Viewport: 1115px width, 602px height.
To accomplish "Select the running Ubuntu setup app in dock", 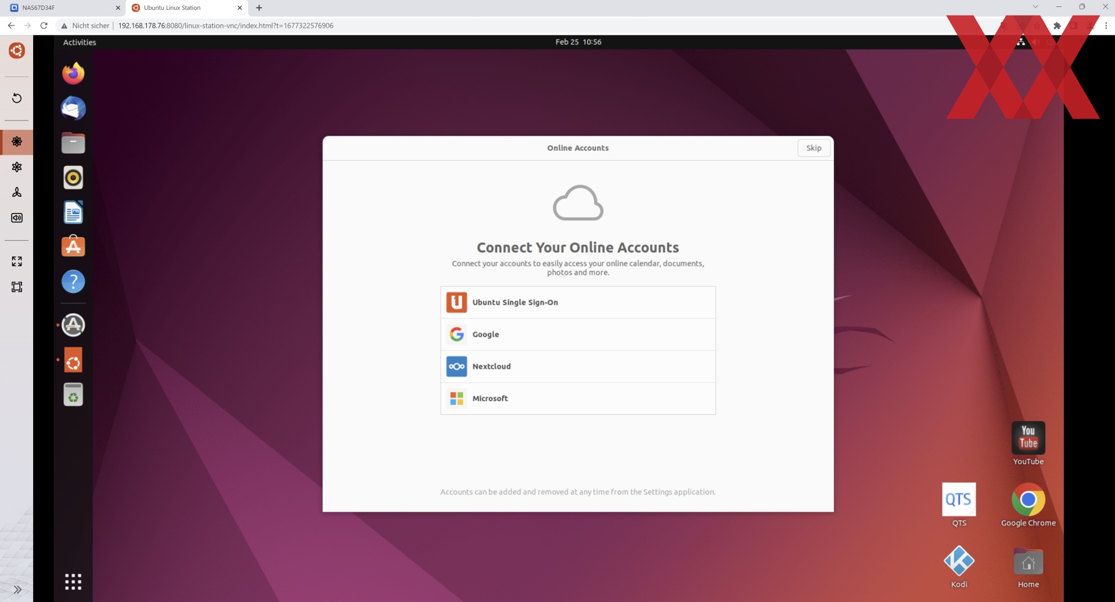I will [73, 360].
